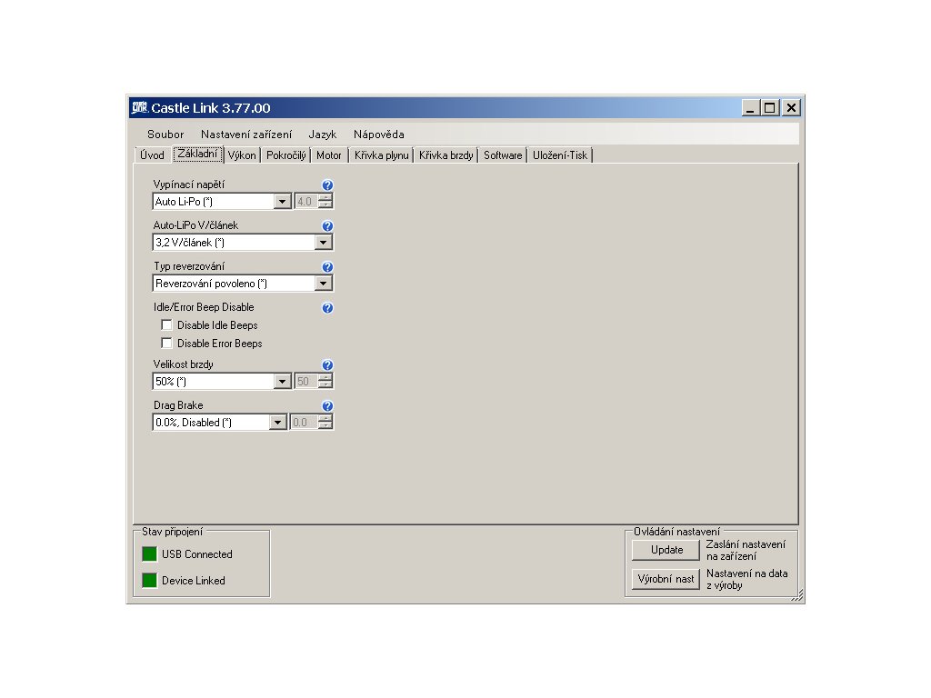Click the Výrobní nast button
Viewport: 931px width, 698px height.
(x=666, y=579)
